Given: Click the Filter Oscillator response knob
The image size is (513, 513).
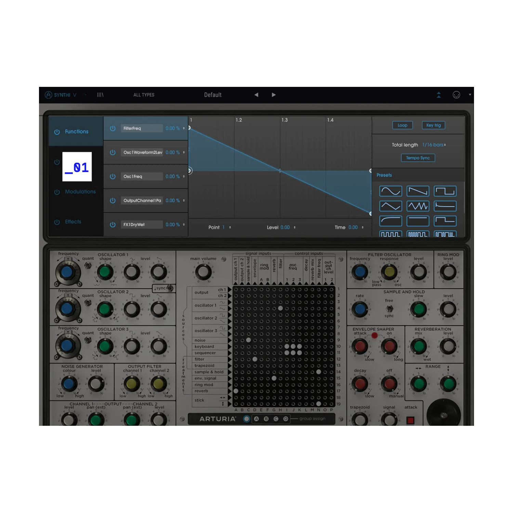Looking at the screenshot, I should (389, 272).
